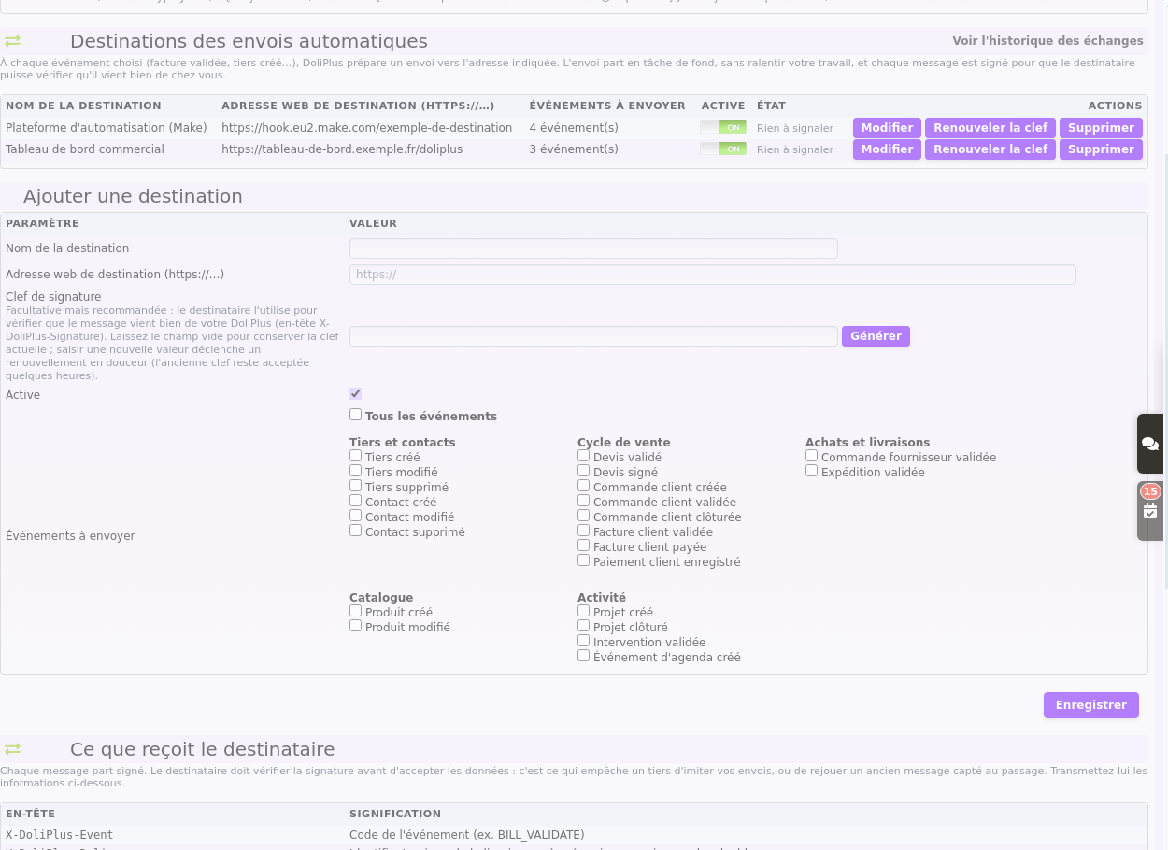The width and height of the screenshot is (1168, 850).
Task: Enable Facture client payée
Action: tap(583, 545)
